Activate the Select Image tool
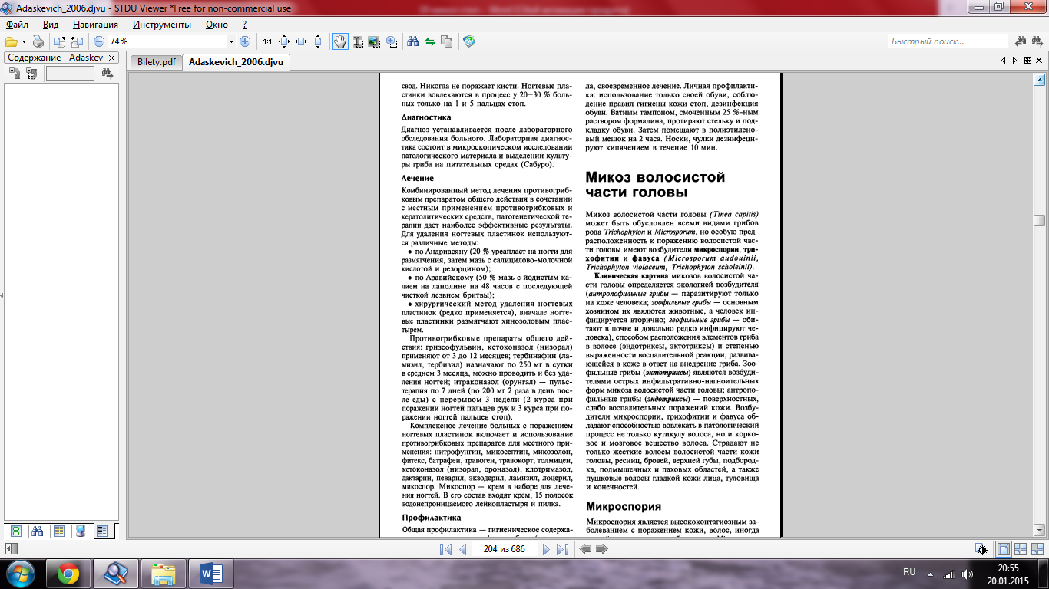 (x=374, y=41)
